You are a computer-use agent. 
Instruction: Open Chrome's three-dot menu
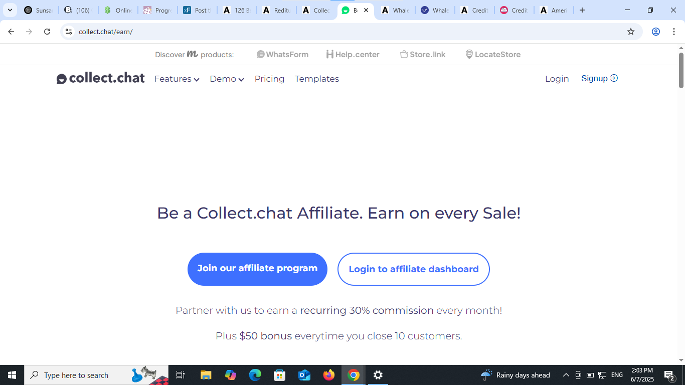click(674, 32)
